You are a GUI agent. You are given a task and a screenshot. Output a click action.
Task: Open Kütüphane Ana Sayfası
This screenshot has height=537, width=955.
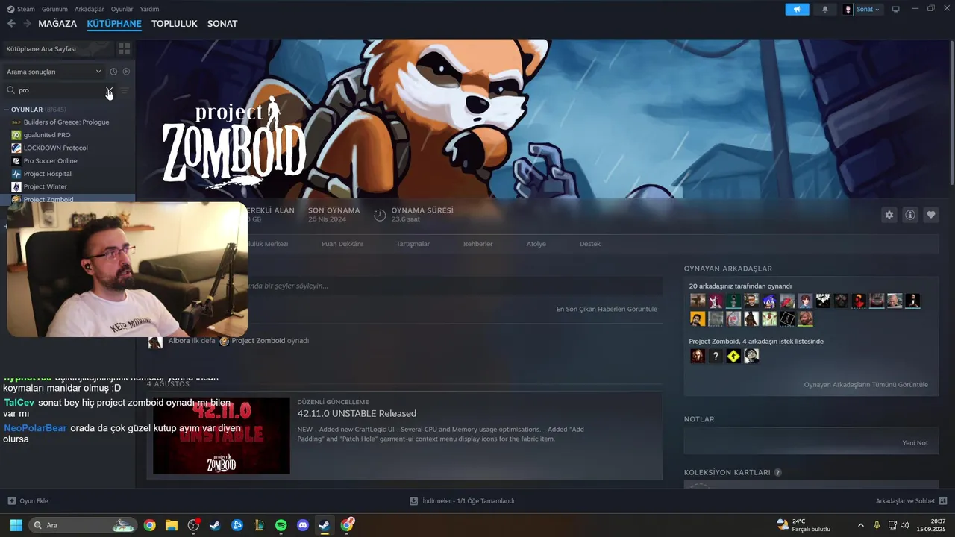(x=58, y=48)
